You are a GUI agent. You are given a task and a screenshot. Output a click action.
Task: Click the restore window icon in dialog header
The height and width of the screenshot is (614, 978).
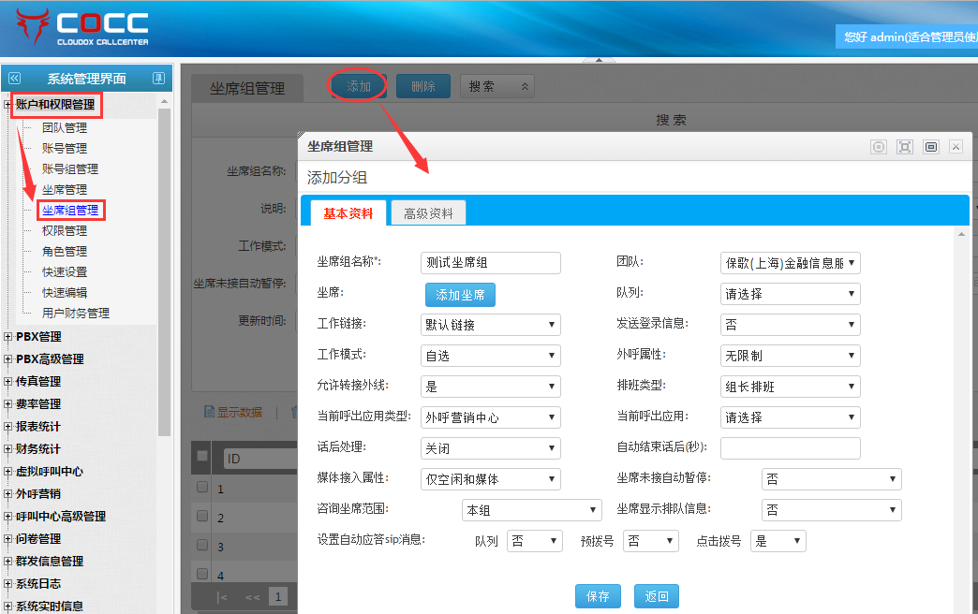[x=930, y=147]
